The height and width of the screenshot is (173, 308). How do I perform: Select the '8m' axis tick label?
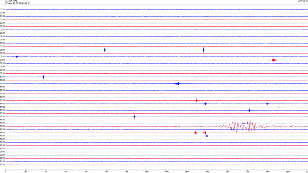(86, 172)
